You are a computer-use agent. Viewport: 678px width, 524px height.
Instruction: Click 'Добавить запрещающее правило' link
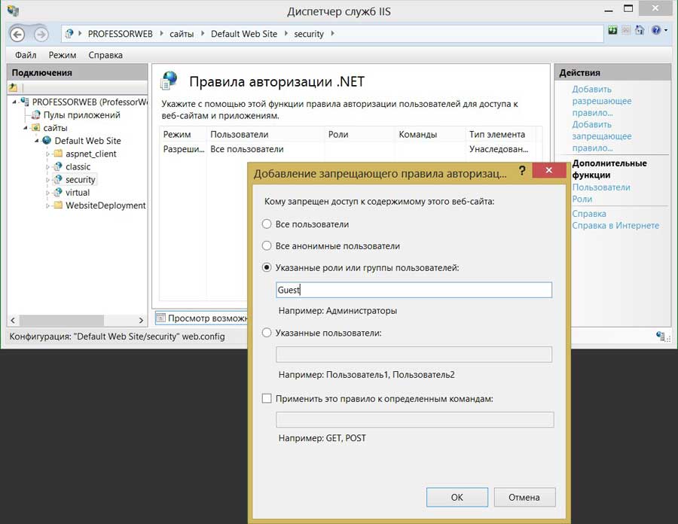pyautogui.click(x=601, y=136)
